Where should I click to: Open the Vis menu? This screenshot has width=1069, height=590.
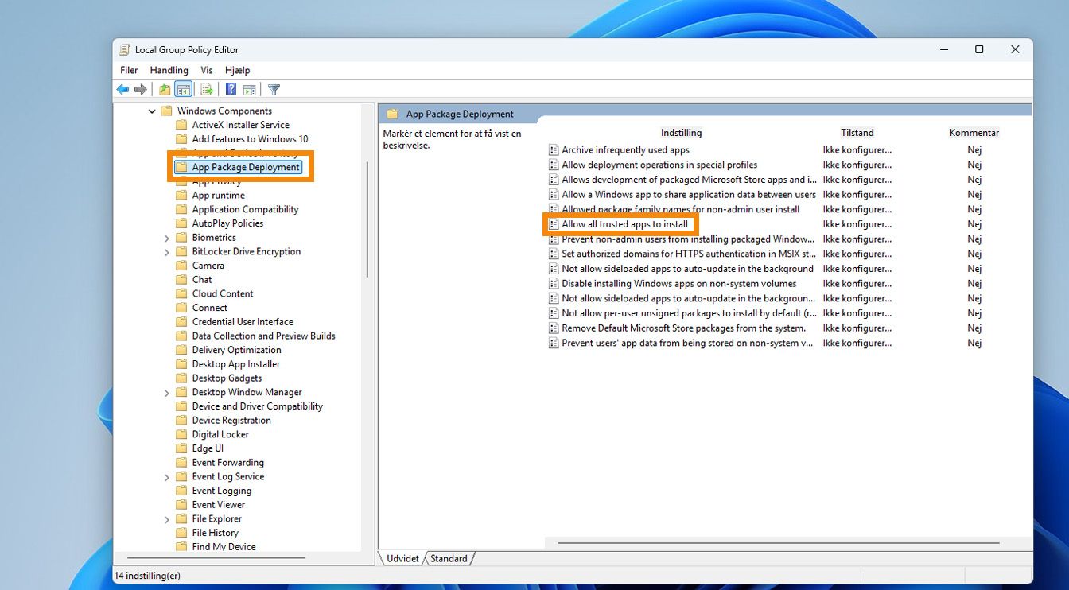pyautogui.click(x=207, y=70)
